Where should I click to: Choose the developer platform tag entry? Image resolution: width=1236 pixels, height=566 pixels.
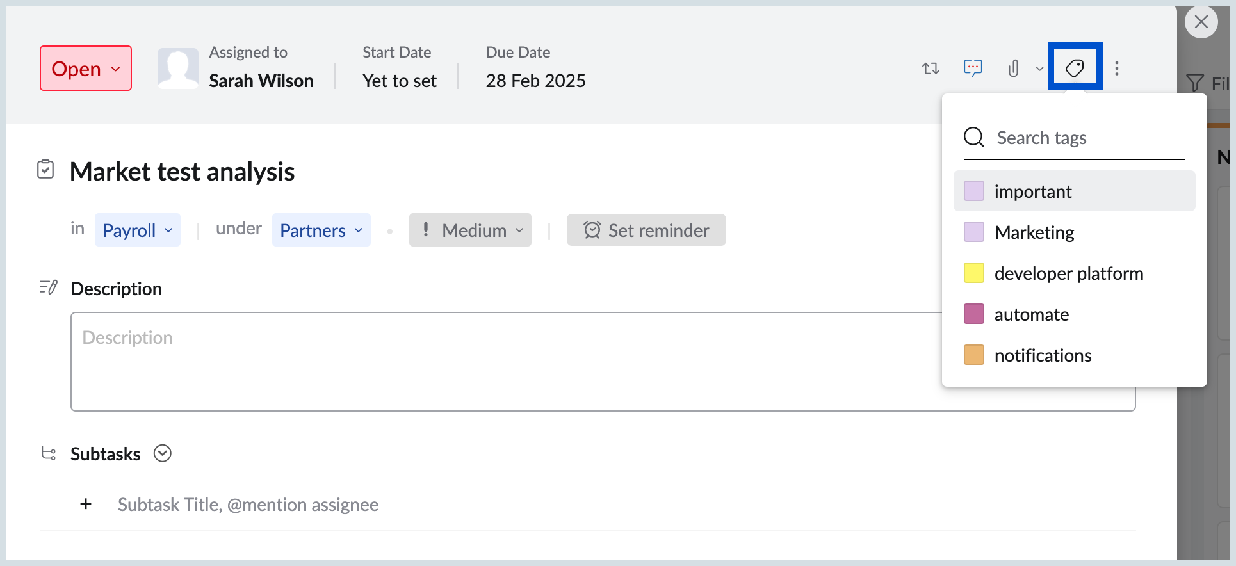click(1068, 273)
